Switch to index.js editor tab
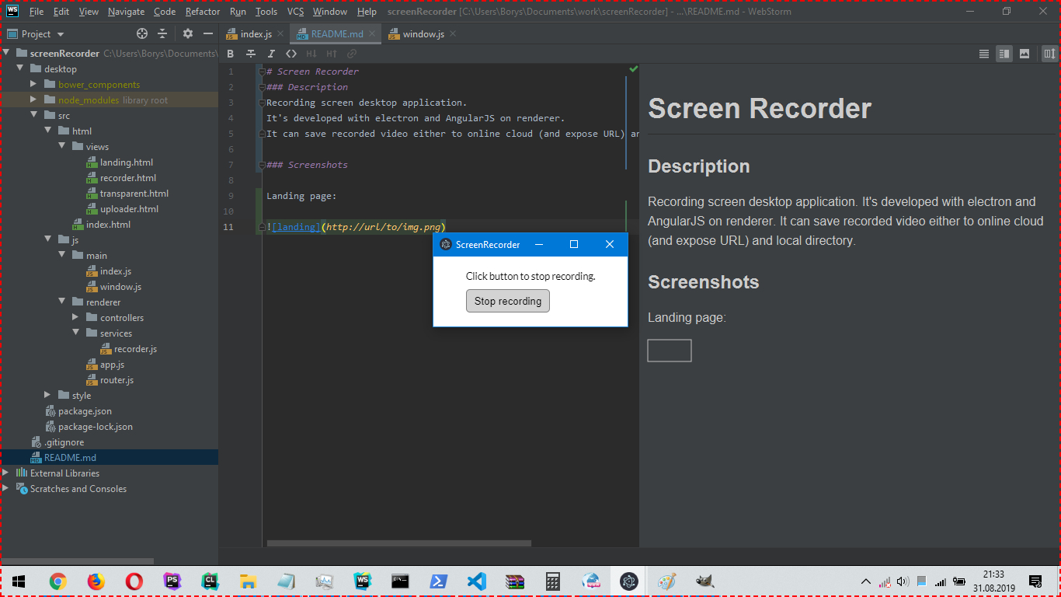The height and width of the screenshot is (597, 1061). tap(256, 34)
